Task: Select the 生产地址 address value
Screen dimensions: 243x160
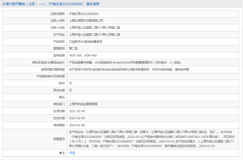Action: click(95, 35)
